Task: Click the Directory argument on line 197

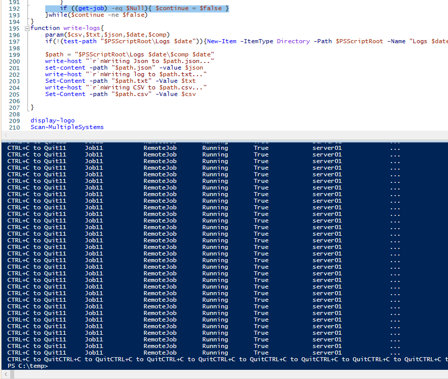Action: (293, 41)
